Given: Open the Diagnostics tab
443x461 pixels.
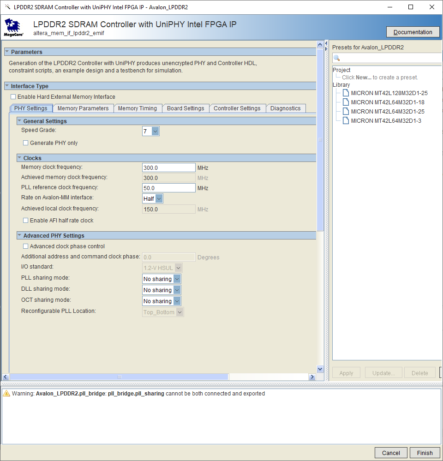Looking at the screenshot, I should 286,108.
